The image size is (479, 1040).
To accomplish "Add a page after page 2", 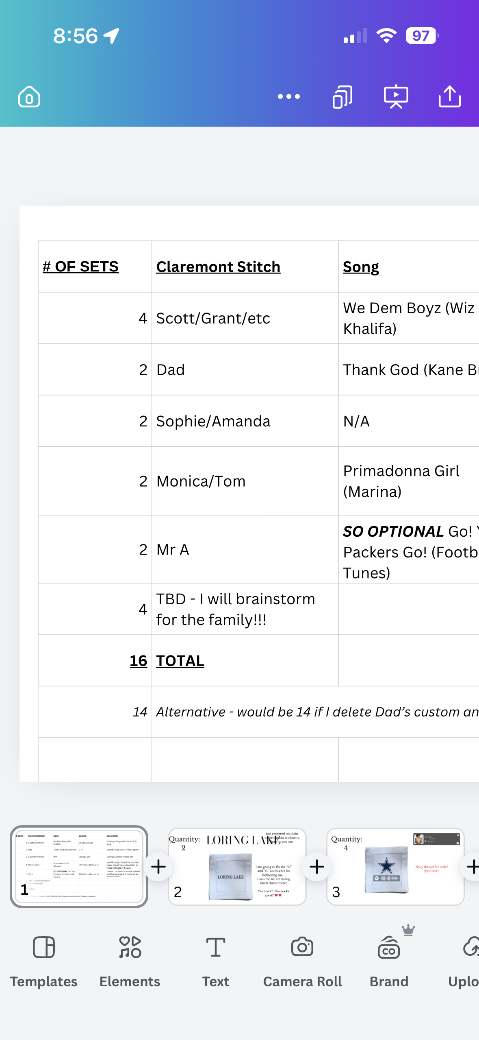I will [x=317, y=867].
